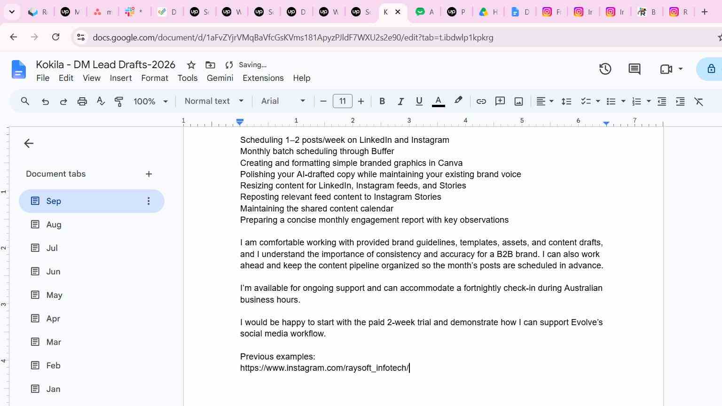
Task: Select the paint format roller icon
Action: click(x=119, y=101)
